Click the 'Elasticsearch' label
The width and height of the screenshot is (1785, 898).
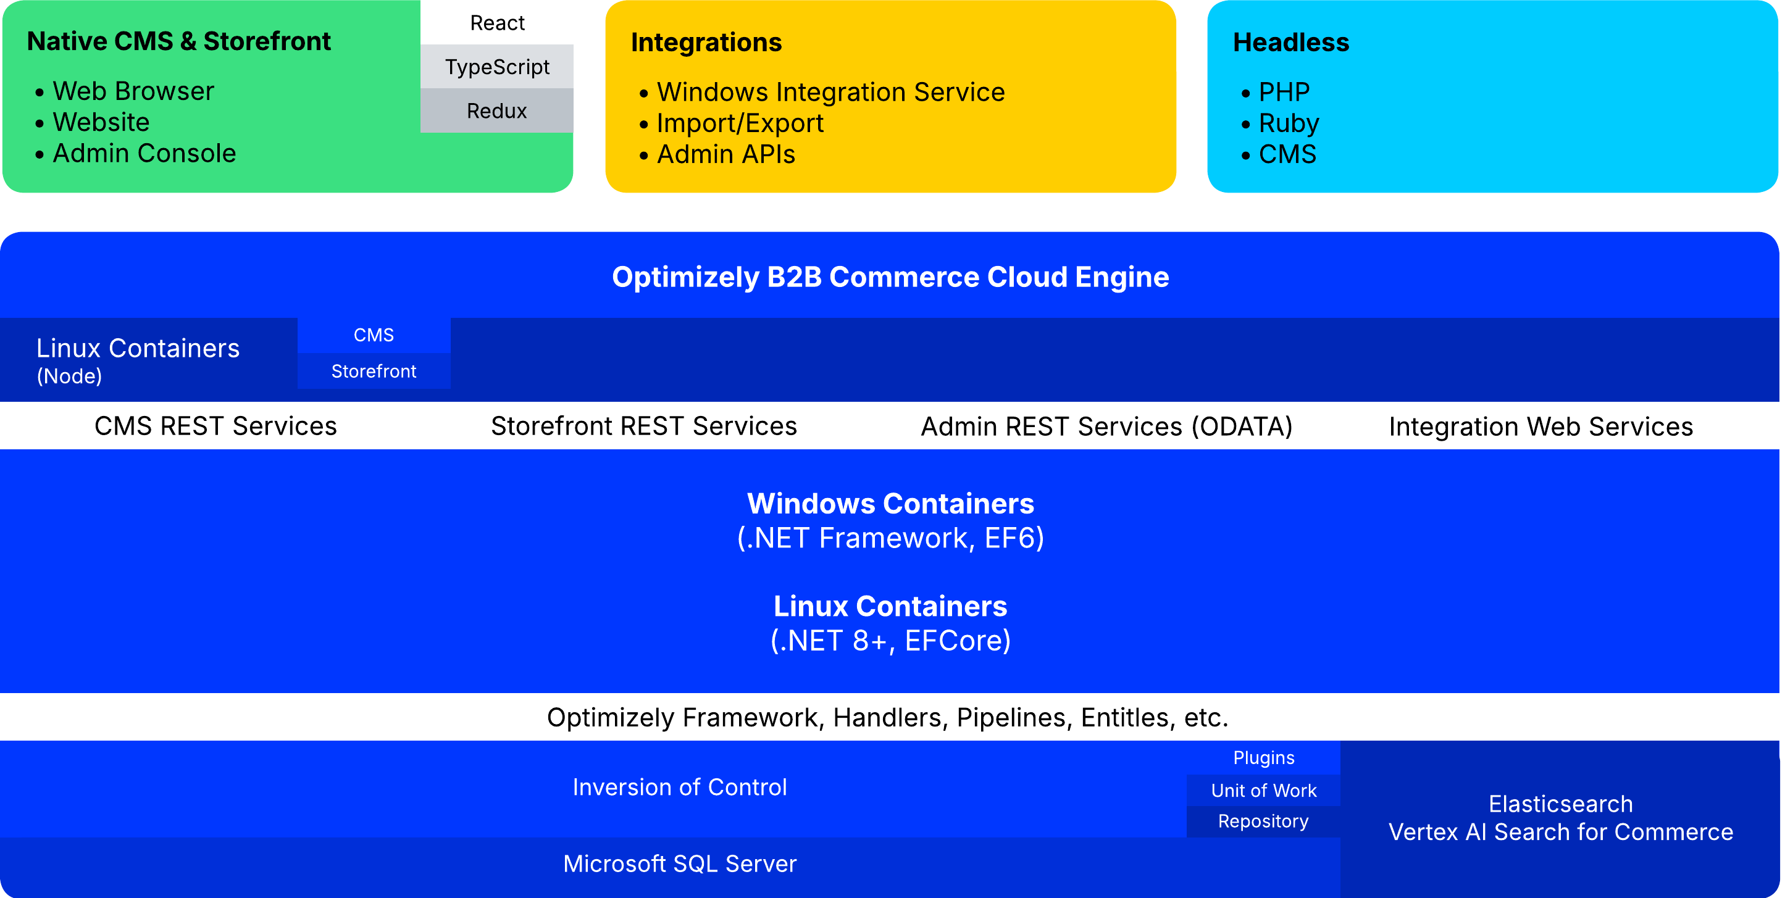coord(1560,804)
